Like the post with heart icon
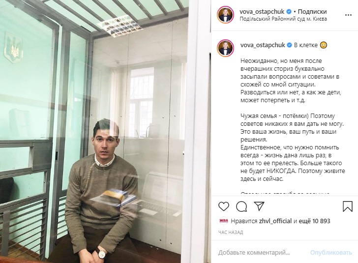 click(224, 206)
